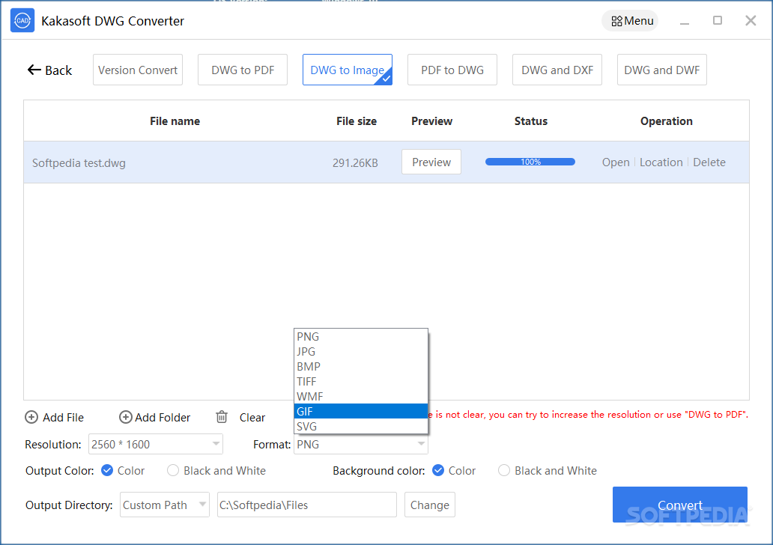773x545 pixels.
Task: Open the Menu grid icon button
Action: point(630,21)
